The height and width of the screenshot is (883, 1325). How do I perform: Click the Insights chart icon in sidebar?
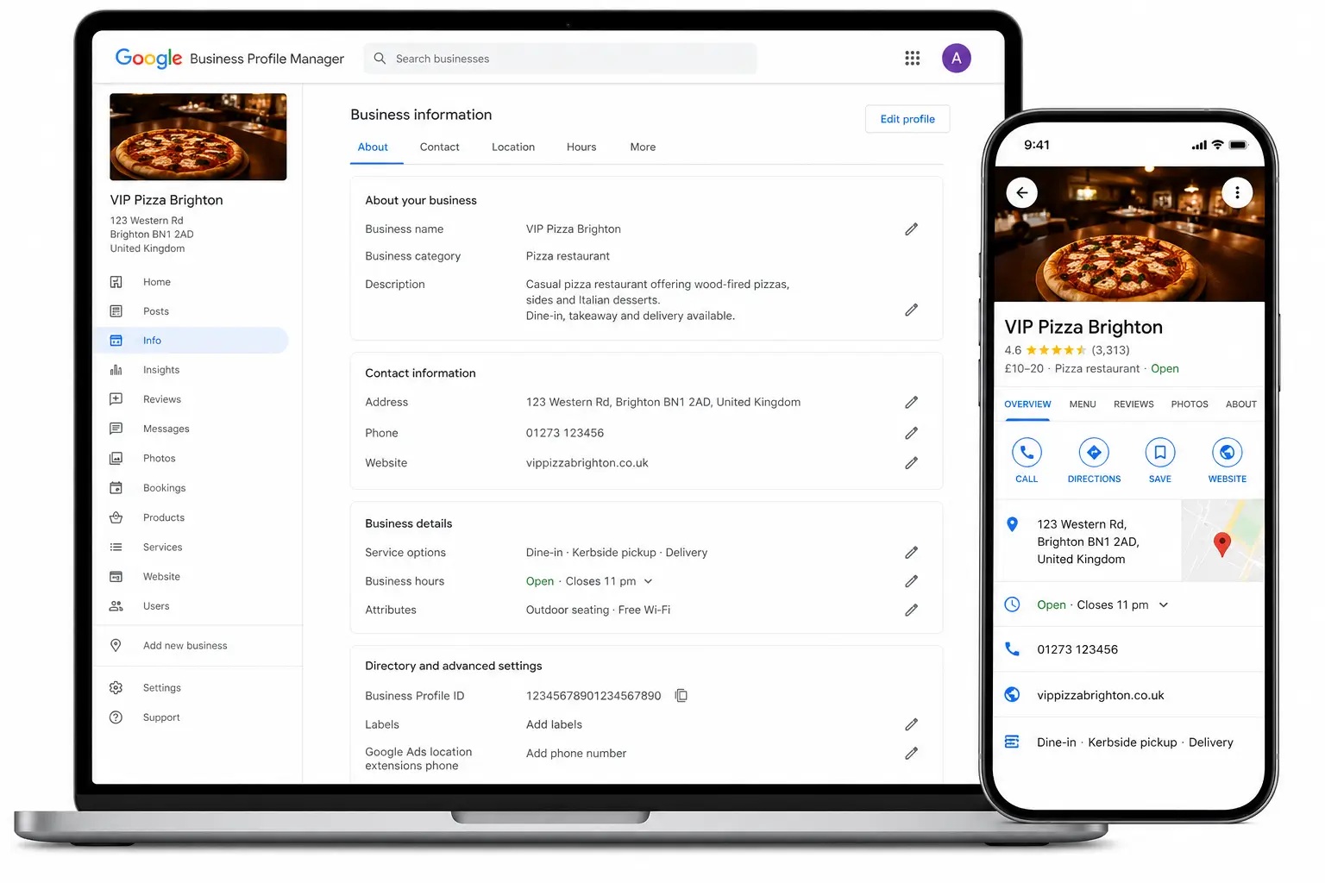tap(116, 370)
